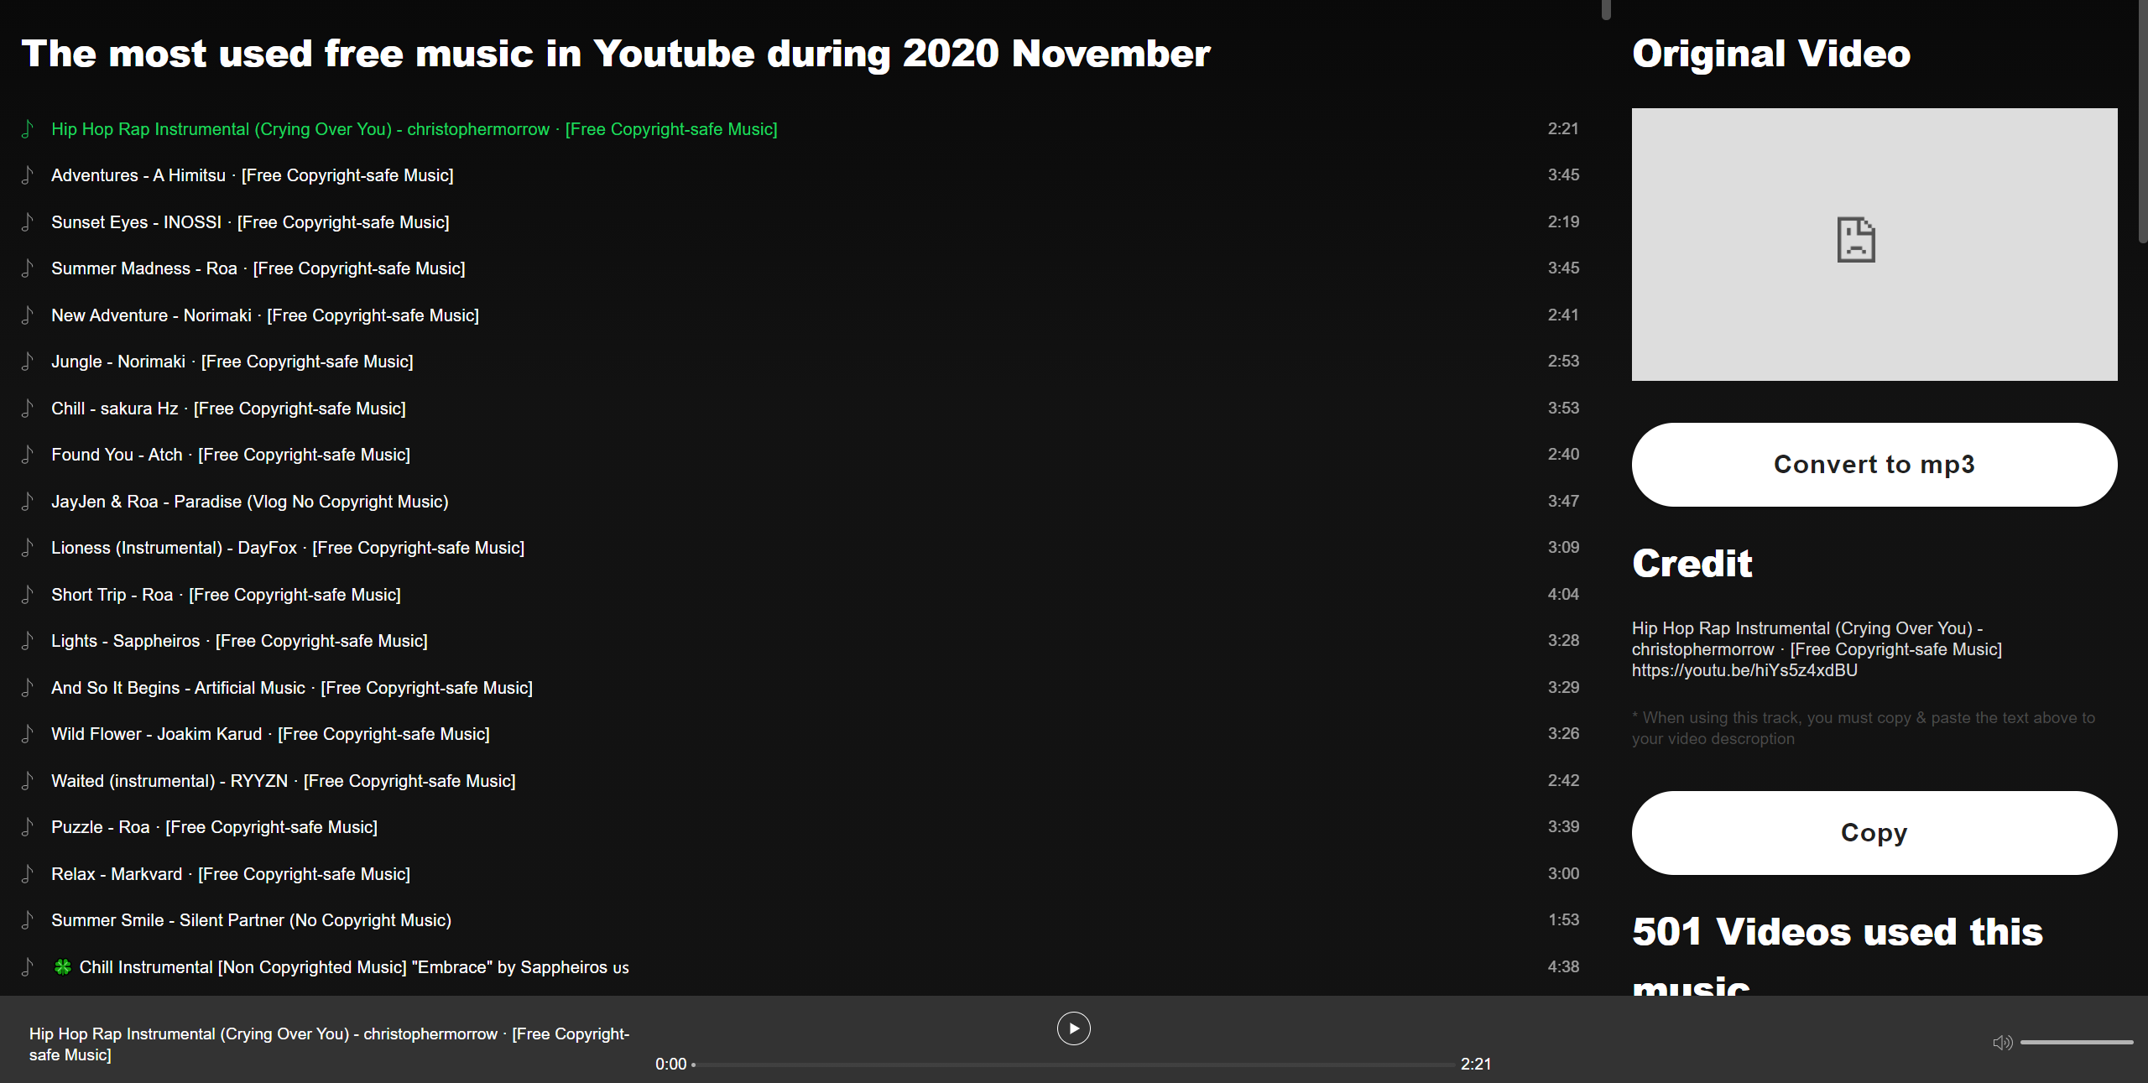Image resolution: width=2148 pixels, height=1083 pixels.
Task: Select Summer Smile - Silent Partner track
Action: point(251,920)
